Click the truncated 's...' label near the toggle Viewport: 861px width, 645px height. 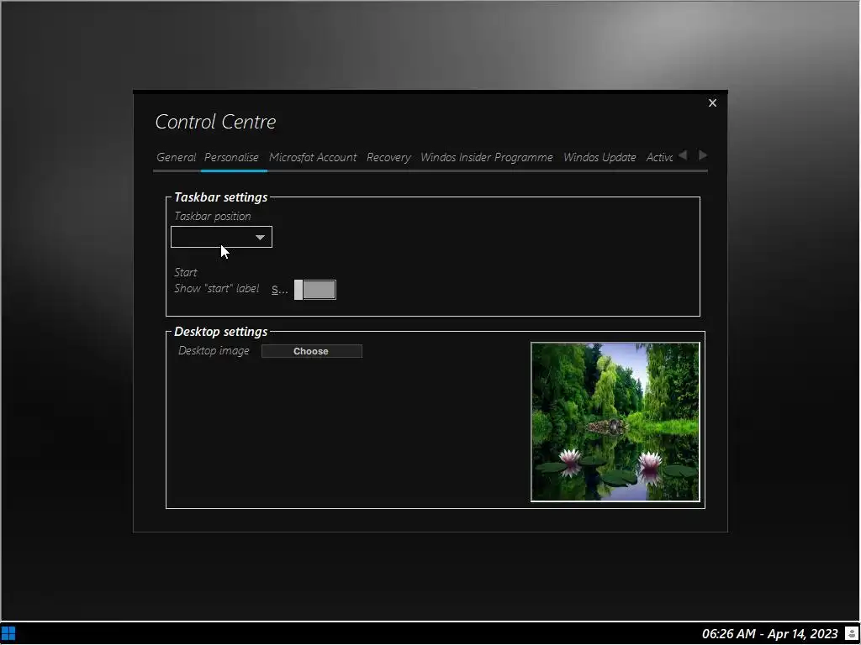[279, 290]
